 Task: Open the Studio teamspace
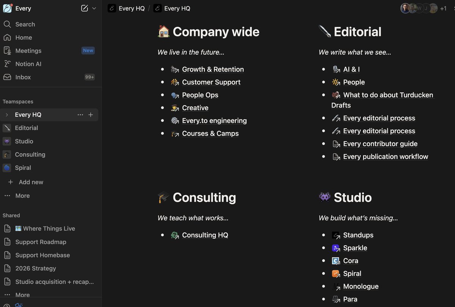[24, 141]
